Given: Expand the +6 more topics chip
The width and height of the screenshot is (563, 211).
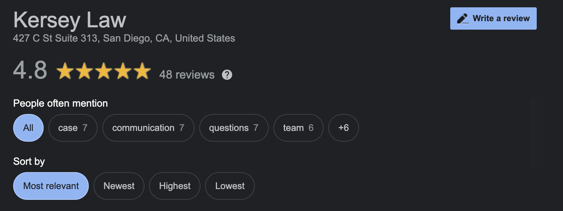Looking at the screenshot, I should 343,128.
